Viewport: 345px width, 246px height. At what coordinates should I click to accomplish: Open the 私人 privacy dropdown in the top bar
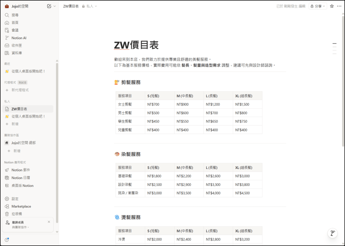90,6
